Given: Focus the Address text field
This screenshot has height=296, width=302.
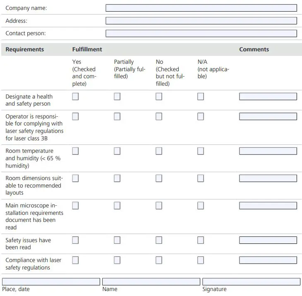Looking at the screenshot, I should tap(201, 21).
